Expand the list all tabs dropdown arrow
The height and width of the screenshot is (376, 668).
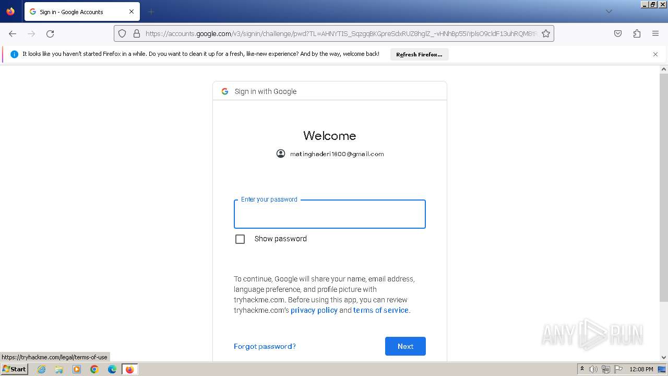(x=609, y=11)
